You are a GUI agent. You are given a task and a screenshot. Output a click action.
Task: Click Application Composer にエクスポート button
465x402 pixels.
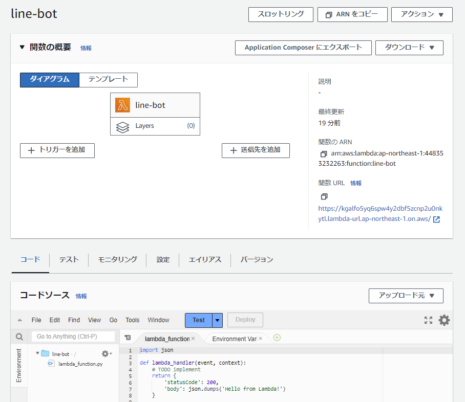click(x=303, y=48)
